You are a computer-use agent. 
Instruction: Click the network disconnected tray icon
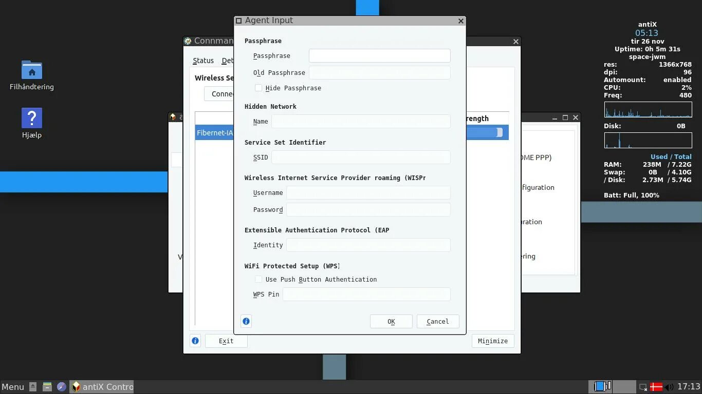tap(643, 387)
